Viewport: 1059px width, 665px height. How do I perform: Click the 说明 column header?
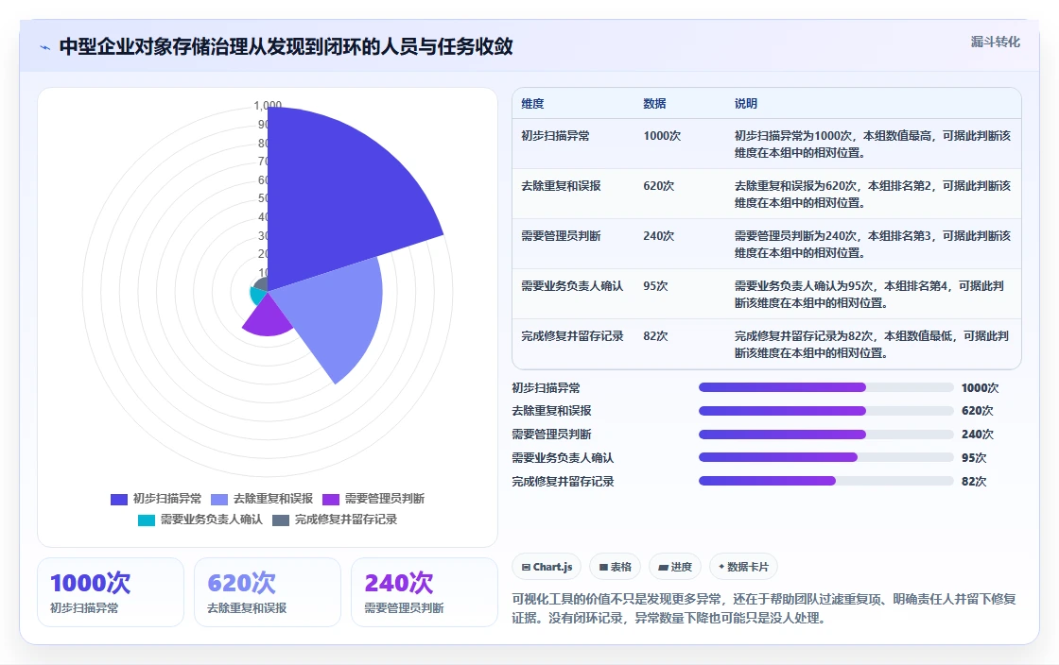coord(746,104)
